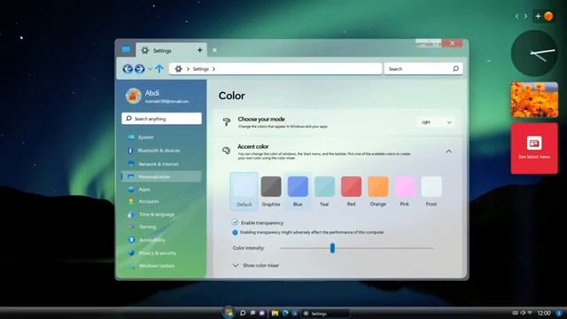
Task: Click the Abdi profile avatar
Action: [x=133, y=96]
